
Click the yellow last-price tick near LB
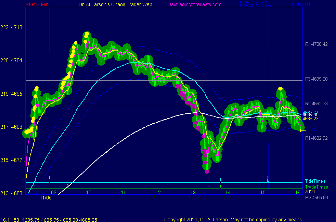303,131
